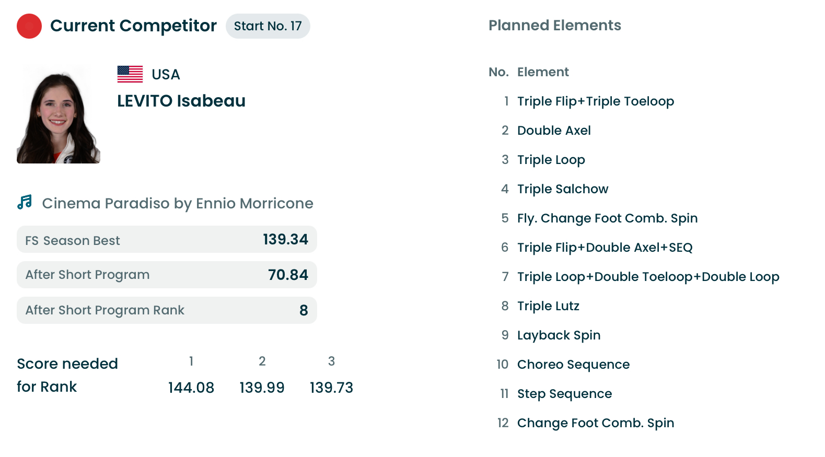Click the music note icon
This screenshot has height=457, width=825.
25,203
